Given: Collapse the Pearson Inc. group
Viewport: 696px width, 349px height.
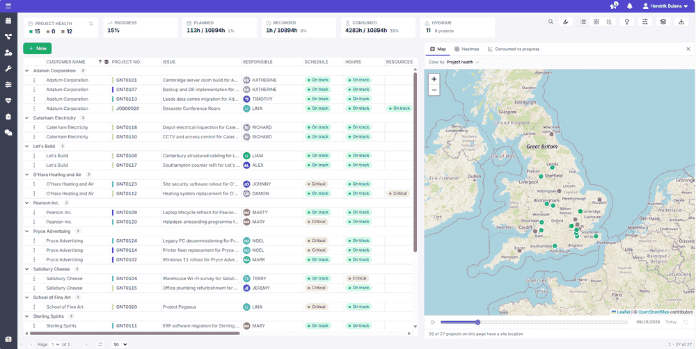Looking at the screenshot, I should (x=27, y=203).
